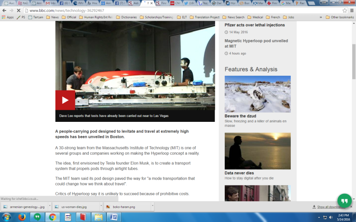Switch to the Facebook (6) tab
The width and height of the screenshot is (356, 222).
click(64, 3)
